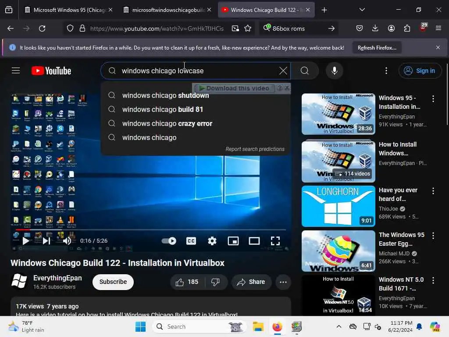449x337 pixels.
Task: Select suggestion windows chicago build 81
Action: pos(196,109)
